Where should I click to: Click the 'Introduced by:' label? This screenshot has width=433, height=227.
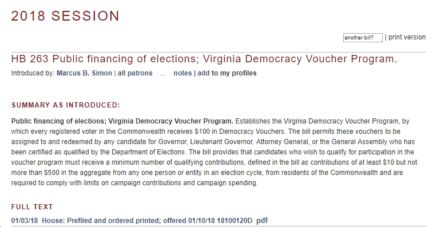pyautogui.click(x=33, y=73)
